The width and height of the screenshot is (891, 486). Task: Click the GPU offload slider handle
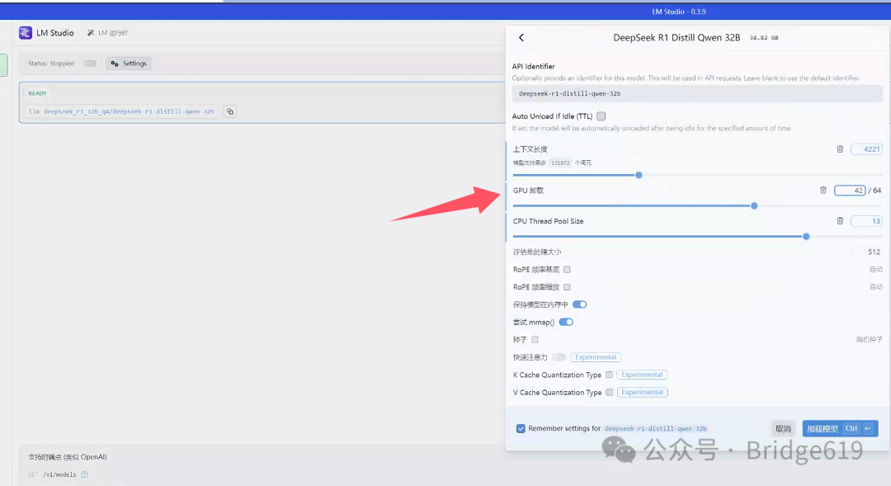click(754, 205)
